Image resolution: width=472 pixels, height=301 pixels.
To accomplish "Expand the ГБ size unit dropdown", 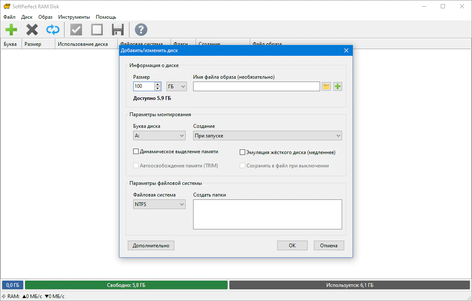I will click(x=176, y=86).
